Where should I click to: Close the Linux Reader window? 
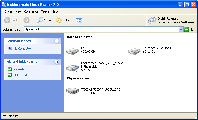[193, 5]
